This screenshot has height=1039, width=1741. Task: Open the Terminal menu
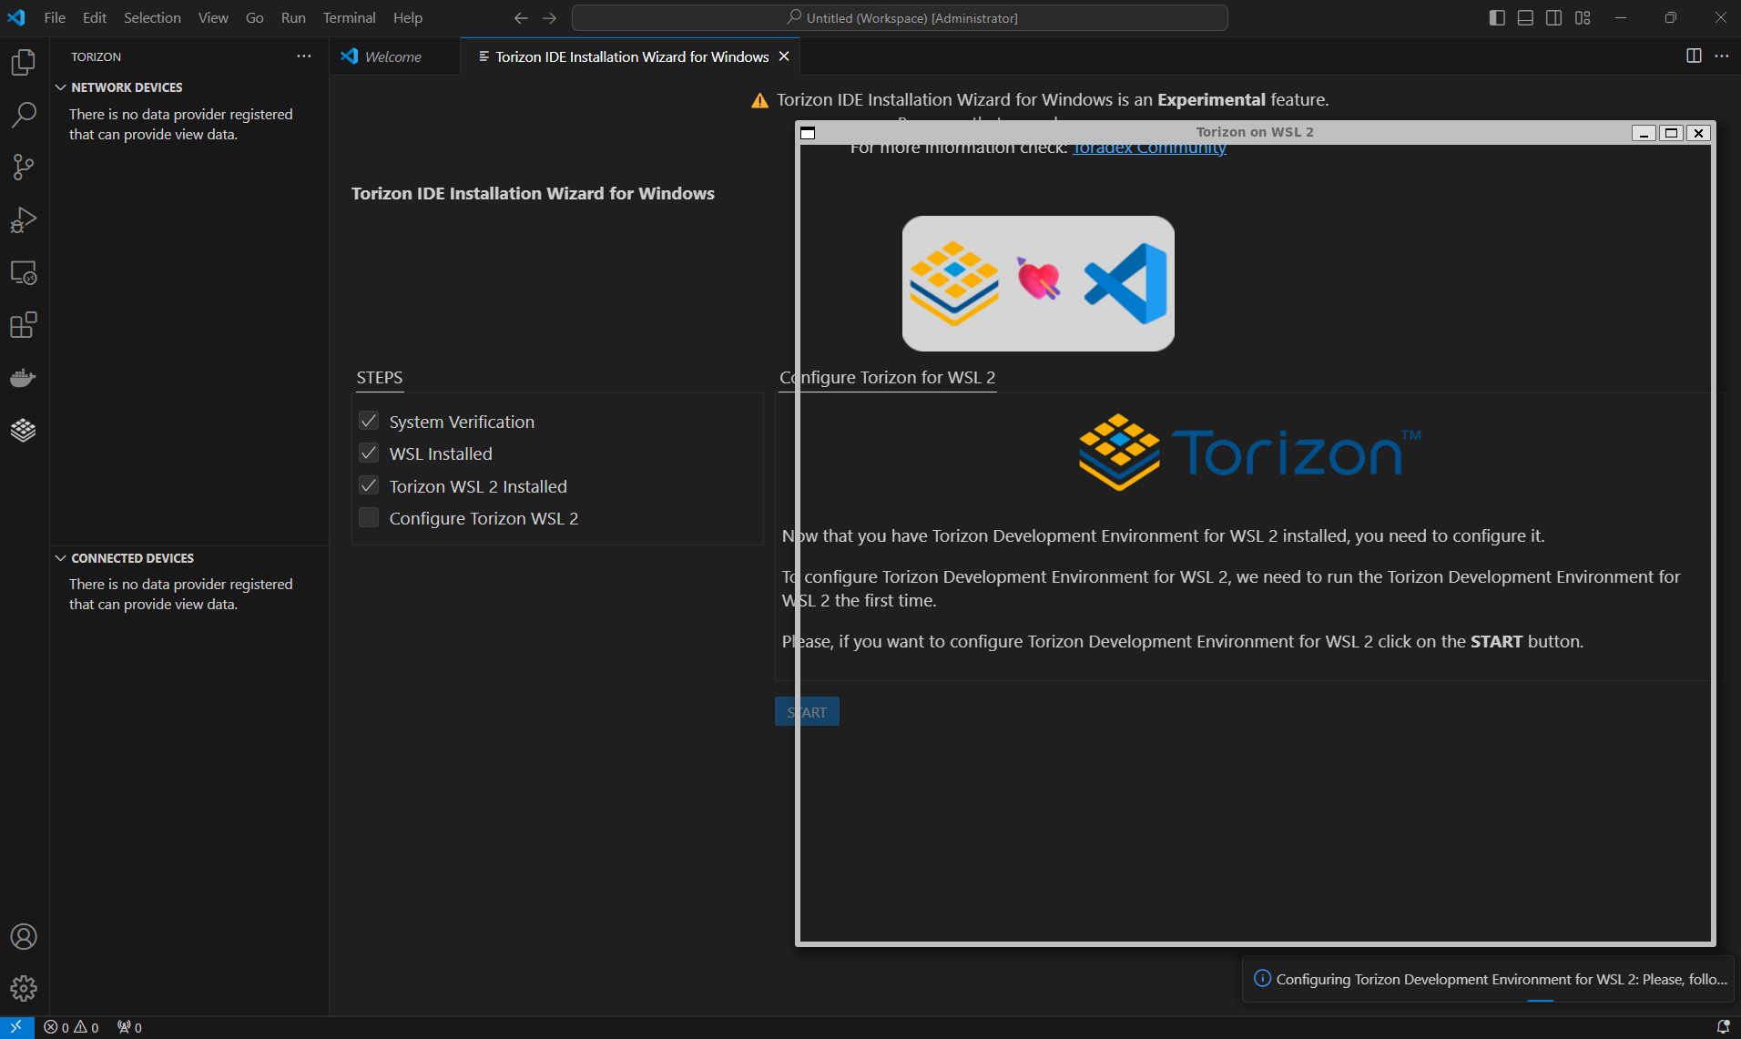pyautogui.click(x=350, y=18)
